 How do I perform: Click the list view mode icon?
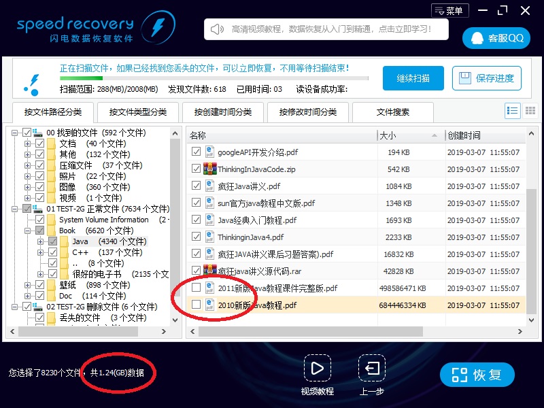pyautogui.click(x=513, y=111)
